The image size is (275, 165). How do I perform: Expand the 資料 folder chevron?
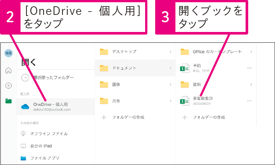pyautogui.click(x=251, y=84)
